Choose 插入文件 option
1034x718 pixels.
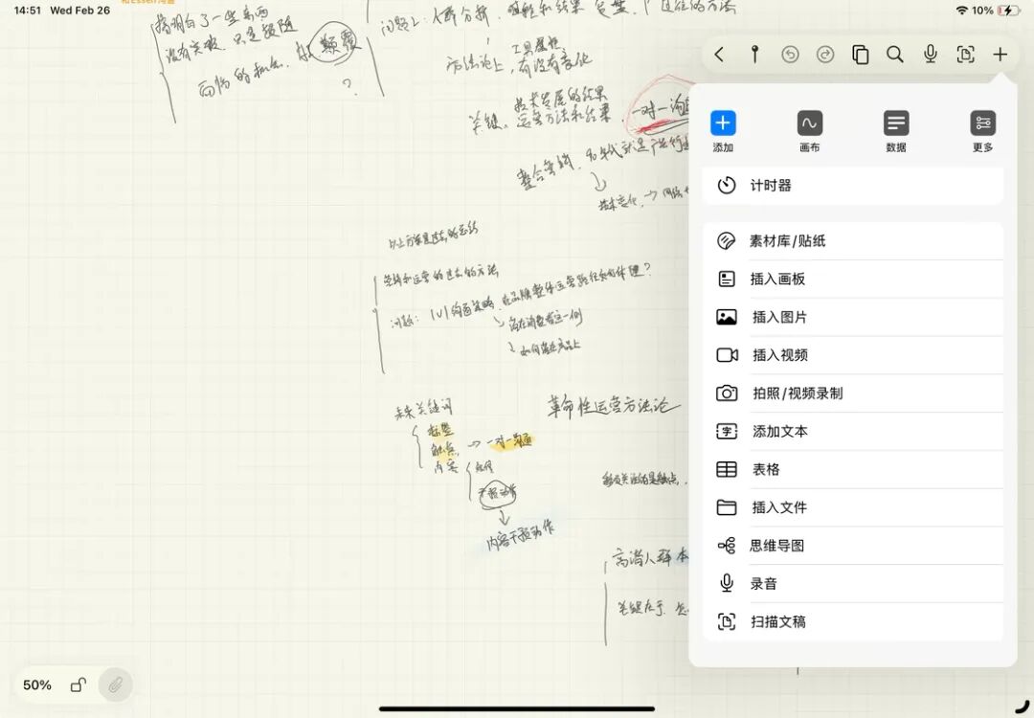(853, 507)
